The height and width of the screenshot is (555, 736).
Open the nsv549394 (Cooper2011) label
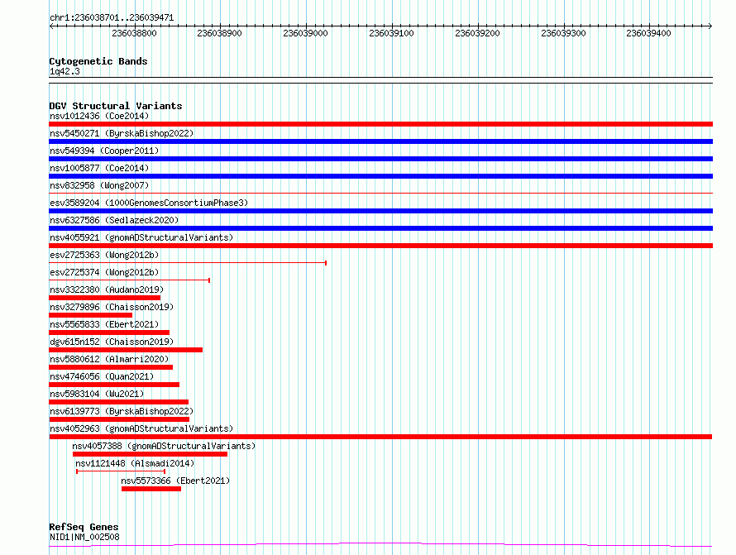pyautogui.click(x=104, y=151)
